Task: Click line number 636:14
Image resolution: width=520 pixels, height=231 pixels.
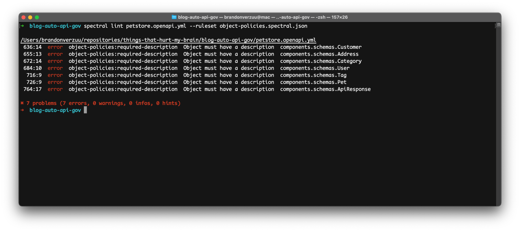Action: (32, 47)
